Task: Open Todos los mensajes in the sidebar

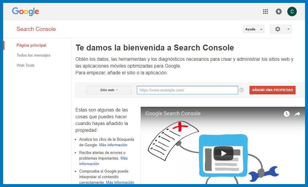Action: 33,55
